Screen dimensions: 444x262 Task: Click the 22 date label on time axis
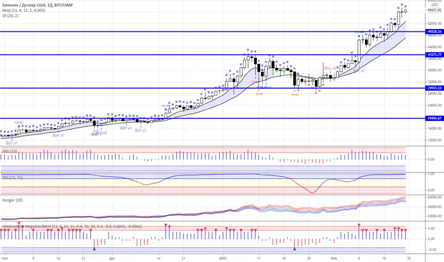tap(409, 258)
